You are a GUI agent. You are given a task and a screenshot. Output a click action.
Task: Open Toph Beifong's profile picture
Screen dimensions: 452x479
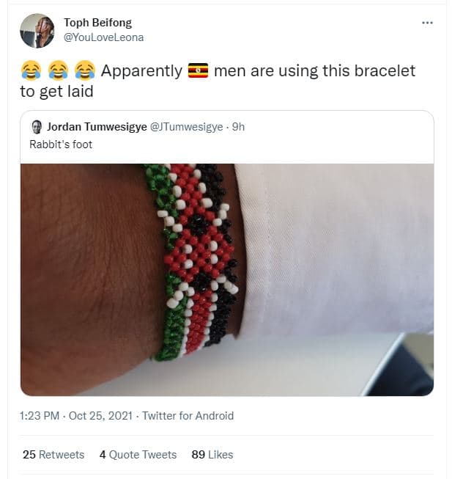[37, 30]
